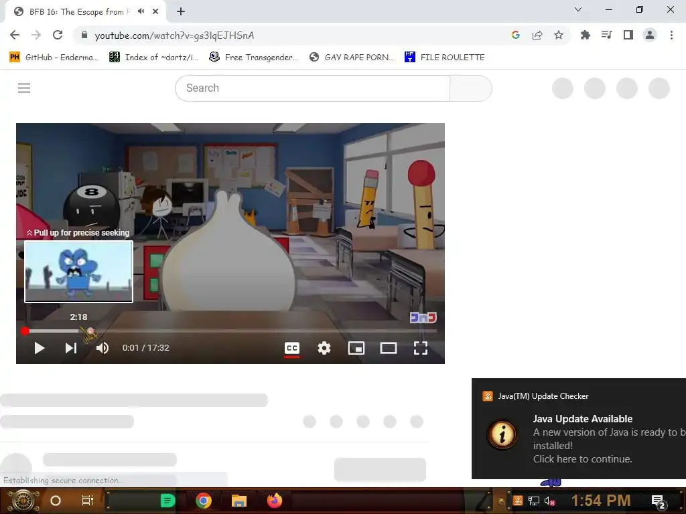Screen dimensions: 686x514
Task: Click the Google icon in address bar
Action: pos(516,35)
